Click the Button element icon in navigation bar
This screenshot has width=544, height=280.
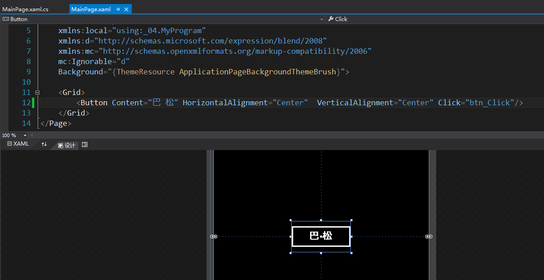(x=5, y=19)
